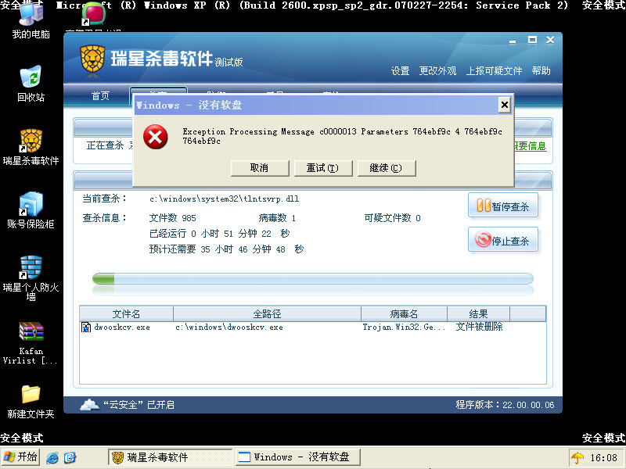This screenshot has height=469, width=626.
Task: Pause the virus scan
Action: [x=503, y=206]
